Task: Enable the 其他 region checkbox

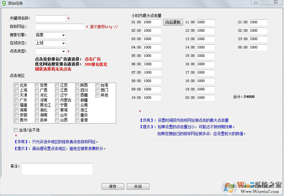Action: [x=97, y=95]
